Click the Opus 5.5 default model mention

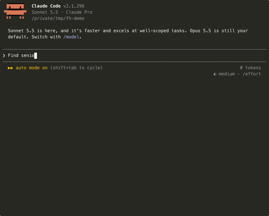click(x=200, y=31)
